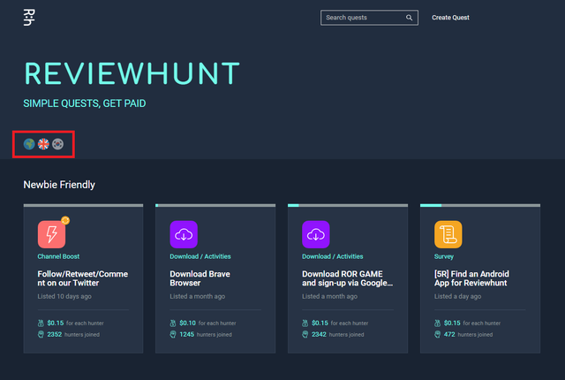This screenshot has height=380, width=565.
Task: Click the 472 hunters joined count
Action: [x=469, y=334]
